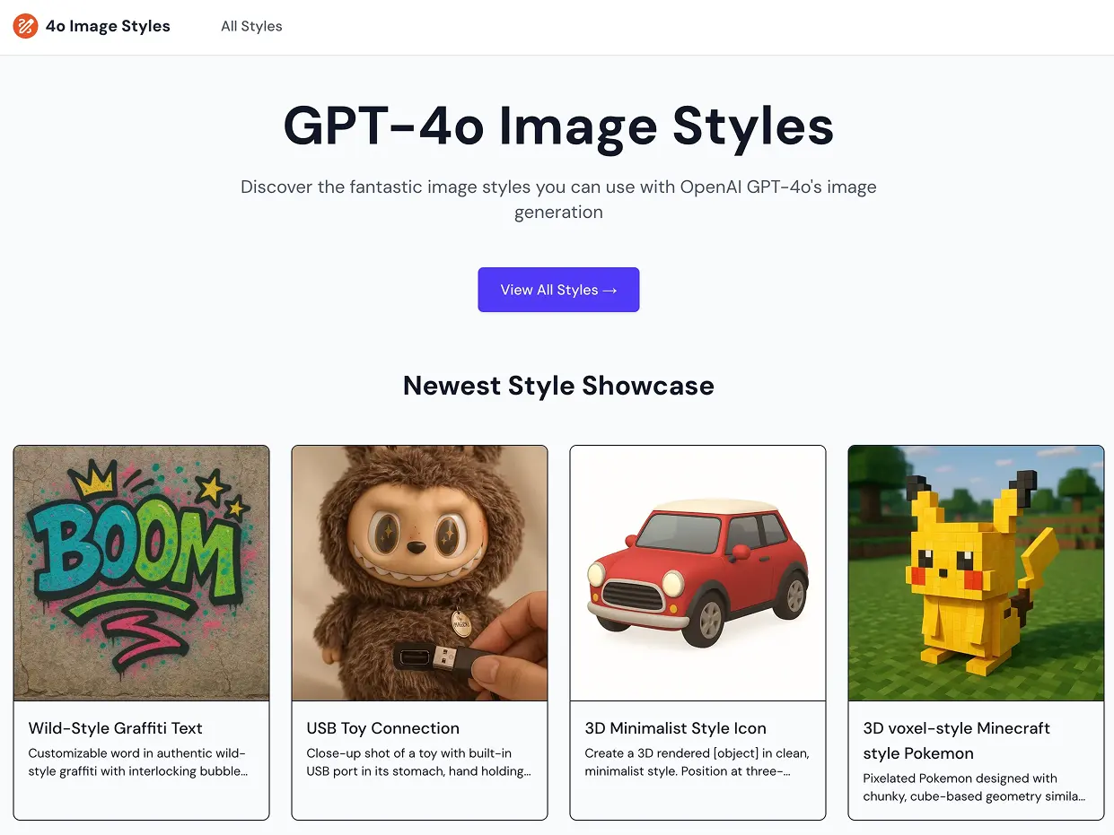Click the USB Toy Connection card title
Image resolution: width=1114 pixels, height=835 pixels.
click(383, 728)
